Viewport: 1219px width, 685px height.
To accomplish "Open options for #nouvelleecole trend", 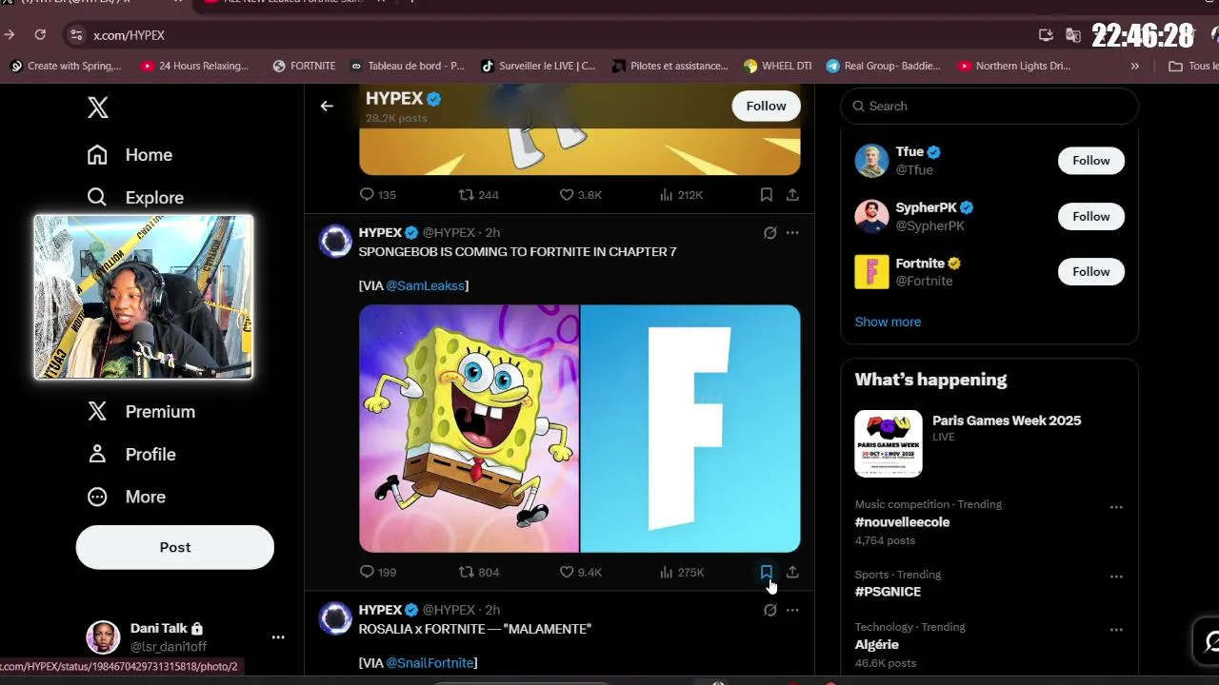I will tap(1116, 507).
